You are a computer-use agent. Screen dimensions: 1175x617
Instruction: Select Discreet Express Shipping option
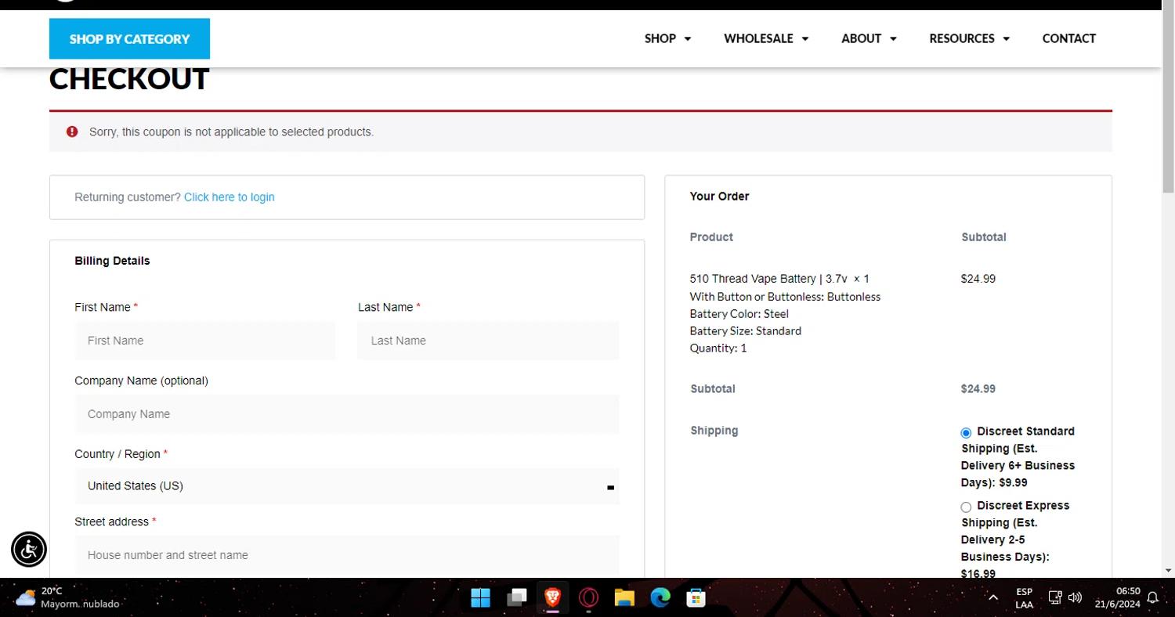(x=966, y=507)
